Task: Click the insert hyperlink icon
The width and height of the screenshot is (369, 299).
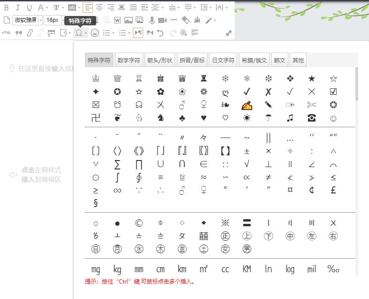Action: pyautogui.click(x=30, y=33)
